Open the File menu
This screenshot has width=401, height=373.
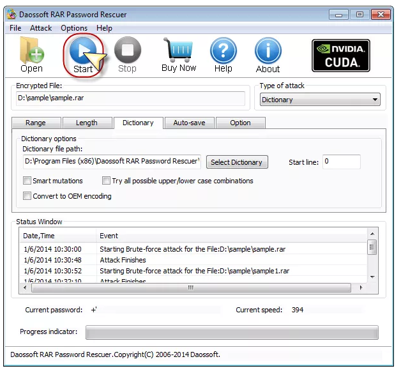coord(15,28)
